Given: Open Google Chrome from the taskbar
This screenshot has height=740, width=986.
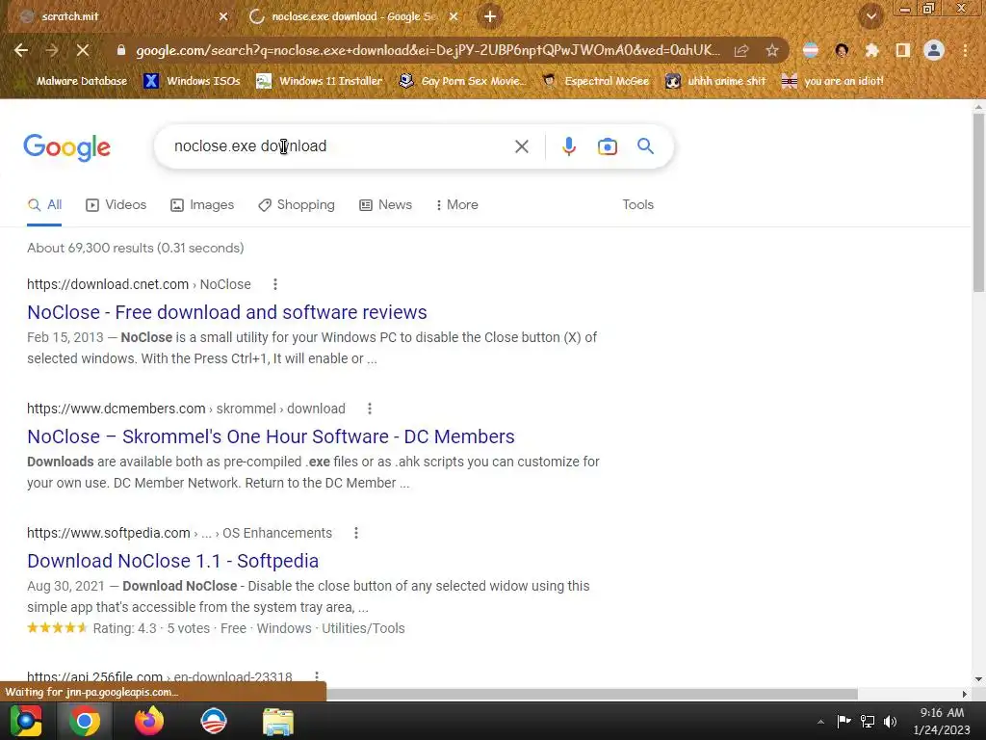Looking at the screenshot, I should (85, 721).
